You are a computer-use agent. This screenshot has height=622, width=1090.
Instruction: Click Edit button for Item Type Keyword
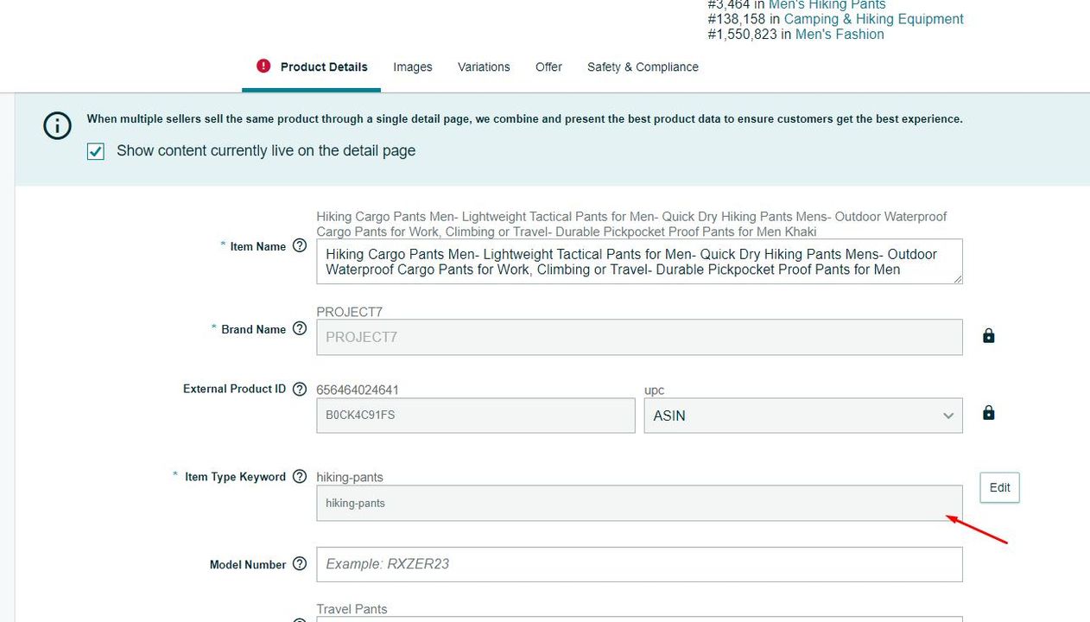[x=999, y=487]
